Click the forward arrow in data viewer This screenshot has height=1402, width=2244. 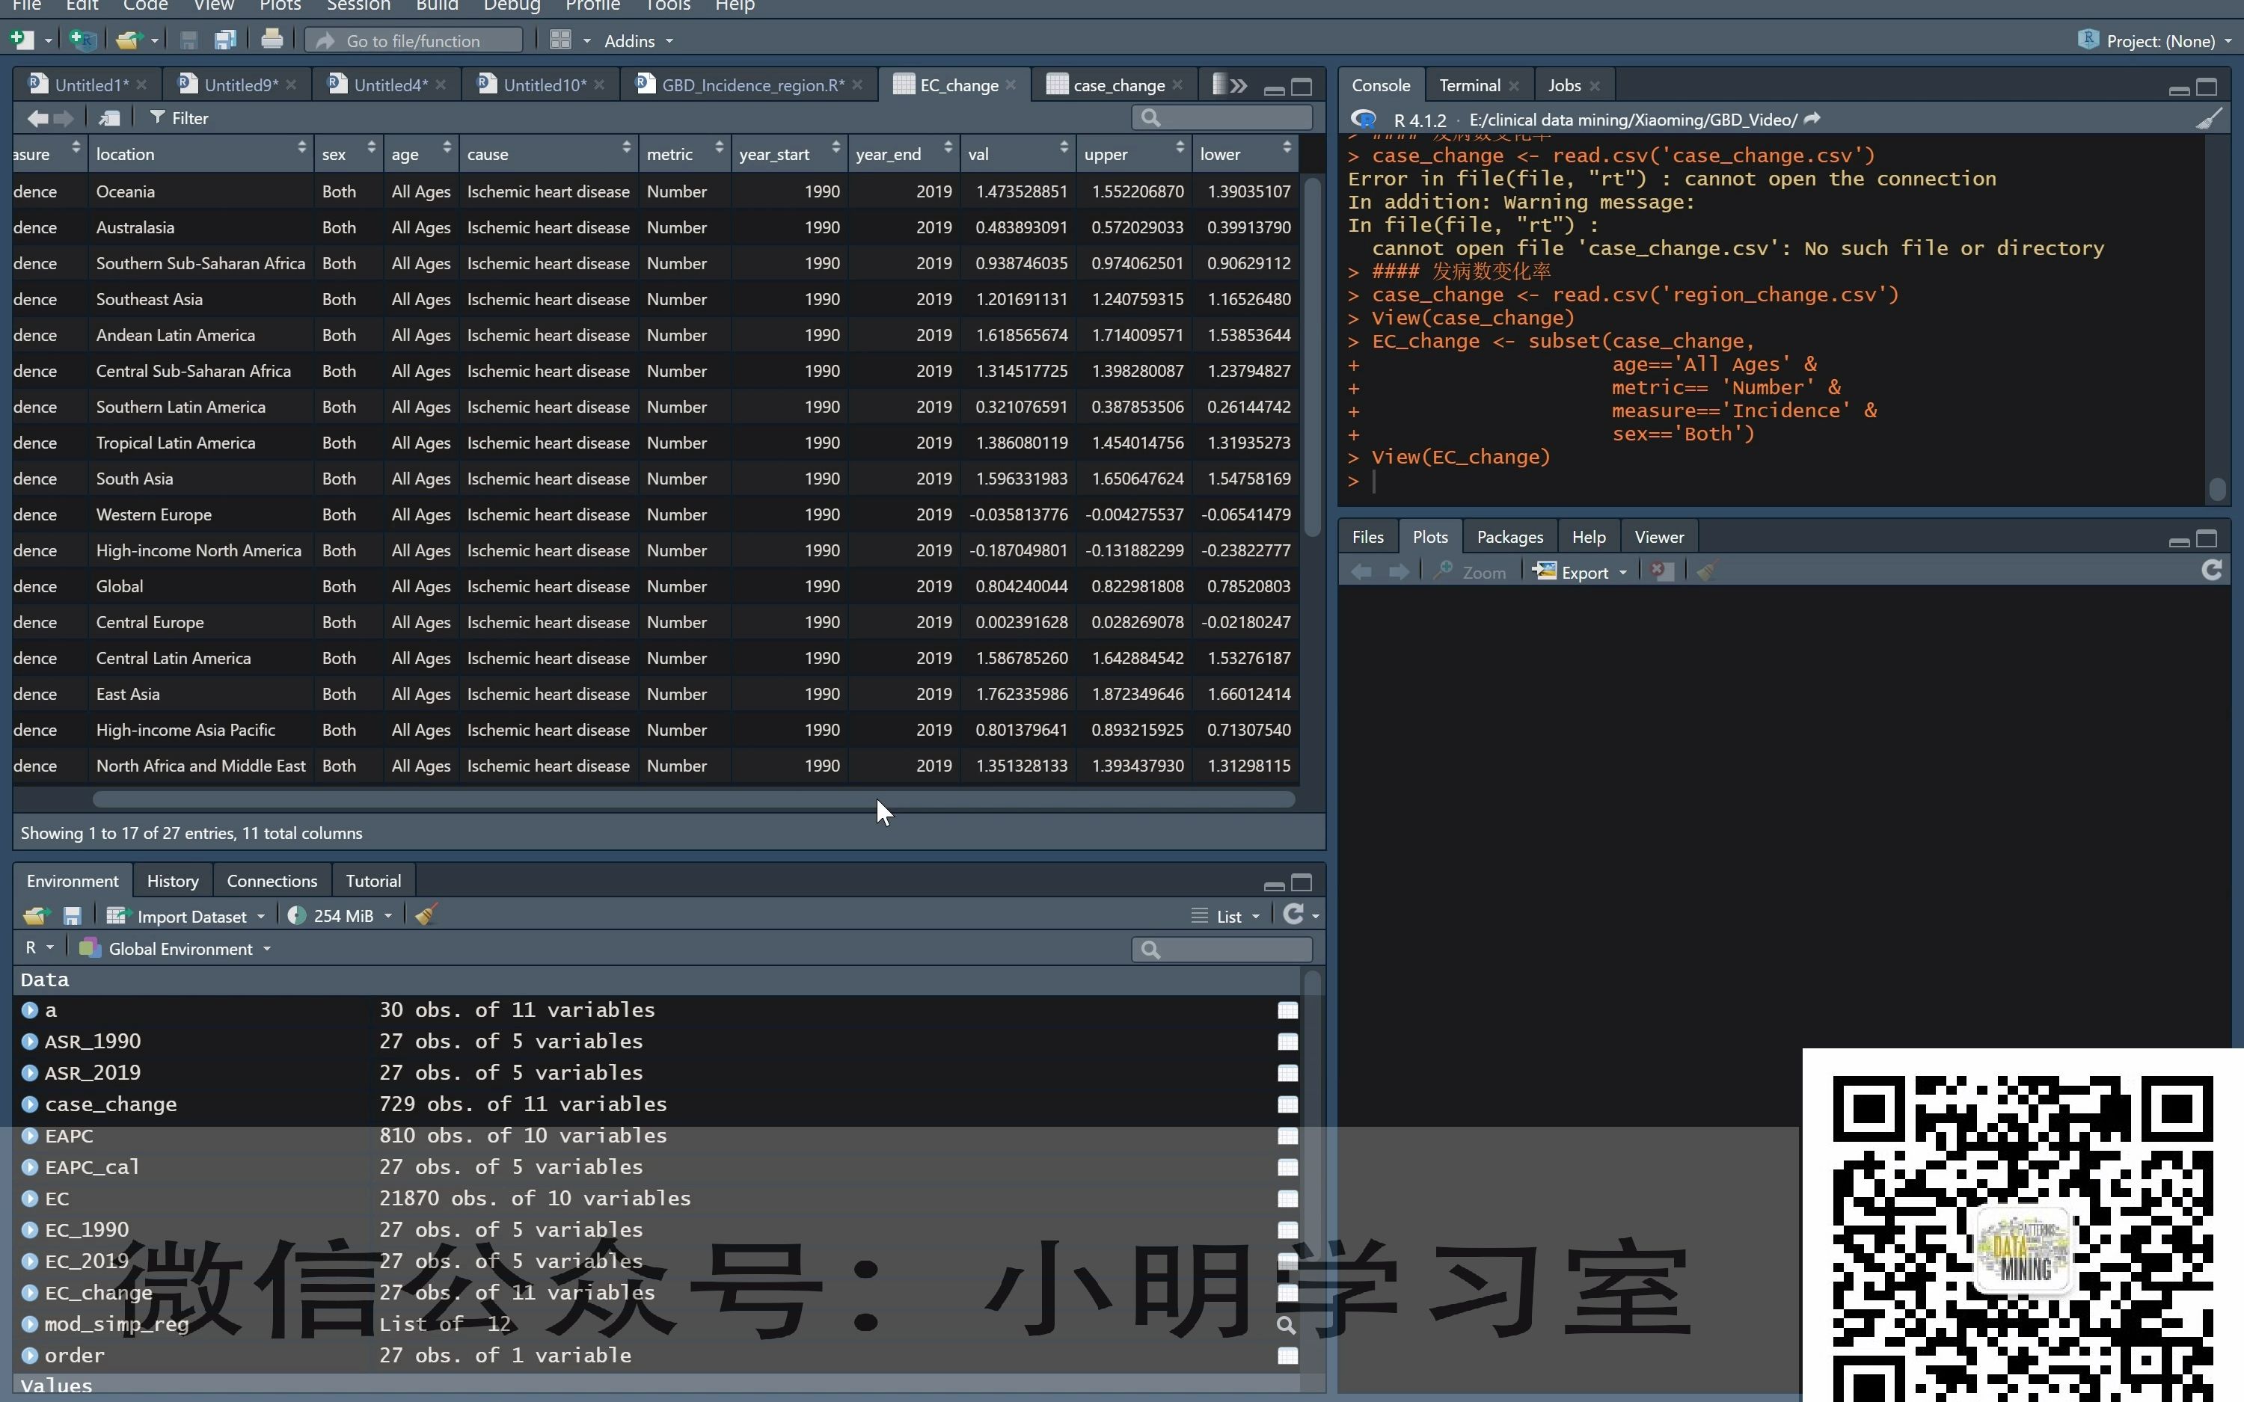64,117
